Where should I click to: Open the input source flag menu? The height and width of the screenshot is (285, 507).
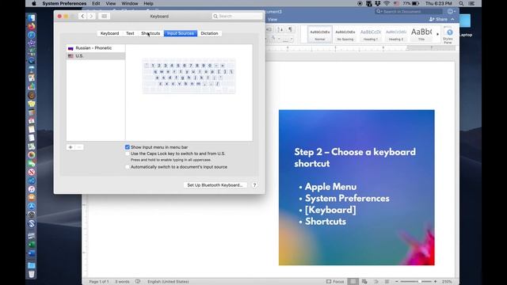pyautogui.click(x=396, y=3)
